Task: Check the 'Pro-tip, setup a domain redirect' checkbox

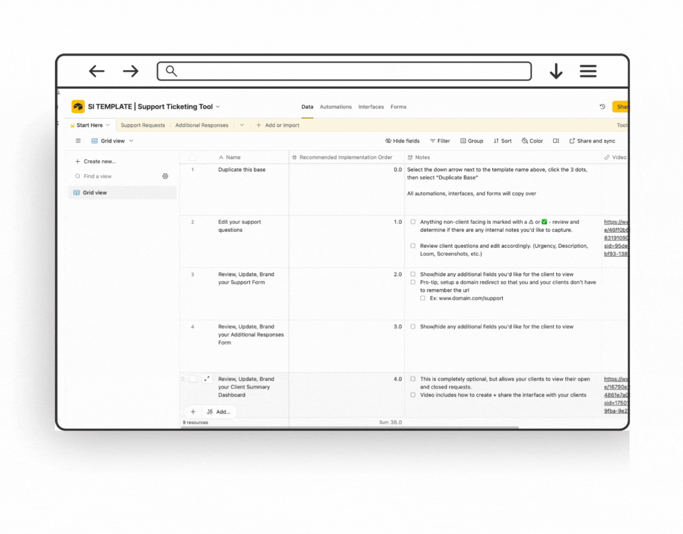Action: pyautogui.click(x=413, y=282)
